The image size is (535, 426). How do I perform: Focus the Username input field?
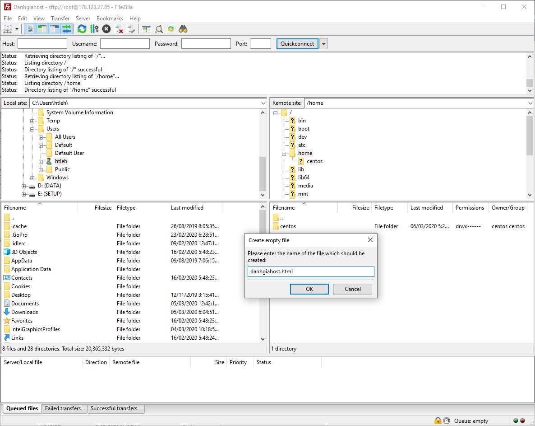[x=125, y=44]
